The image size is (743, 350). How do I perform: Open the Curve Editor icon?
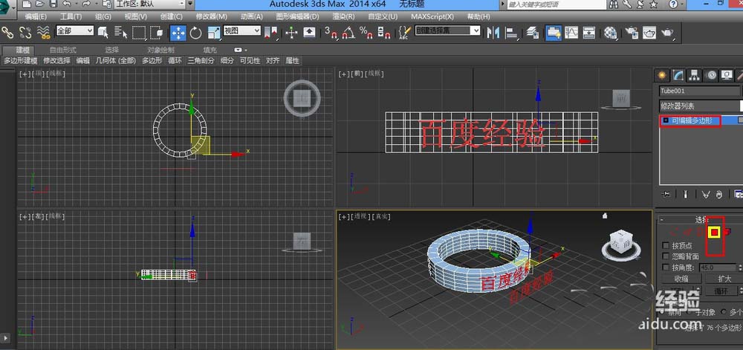(571, 32)
